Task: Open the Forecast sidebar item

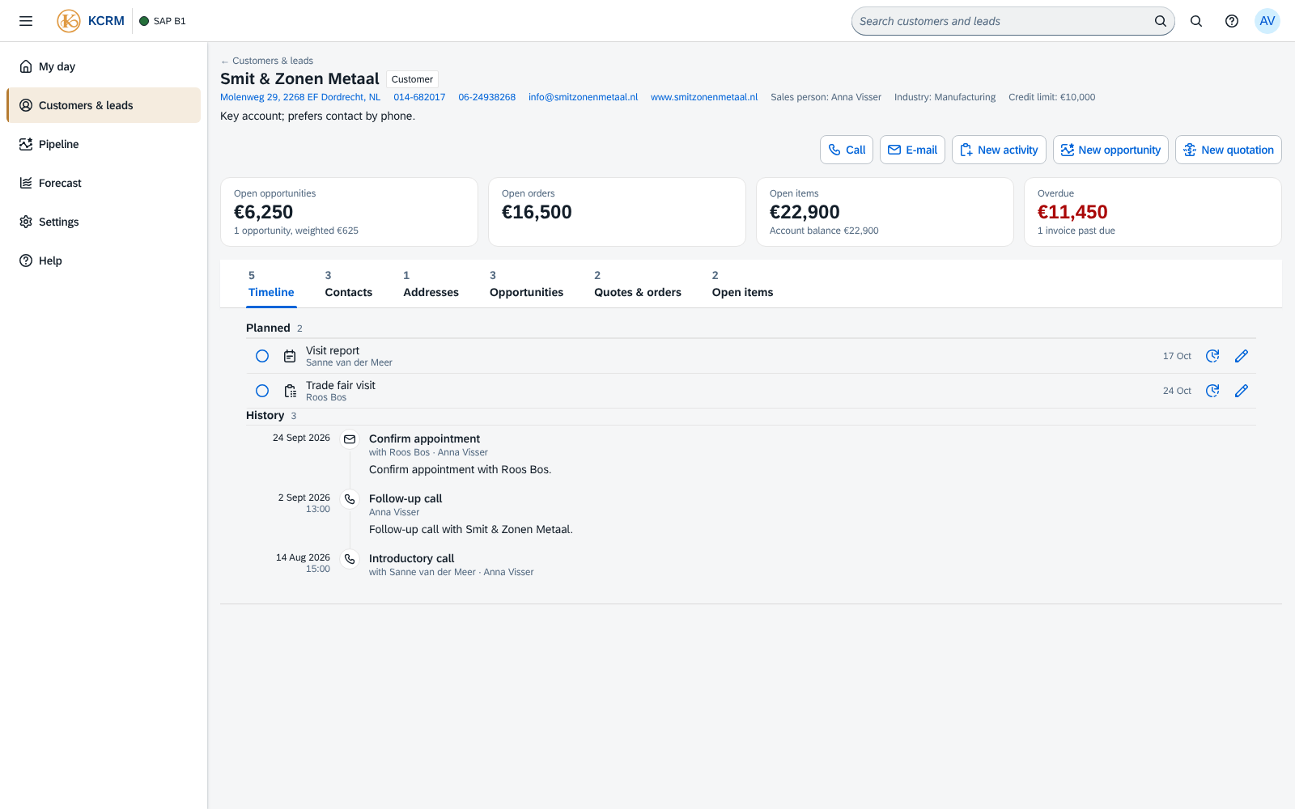Action: tap(104, 183)
